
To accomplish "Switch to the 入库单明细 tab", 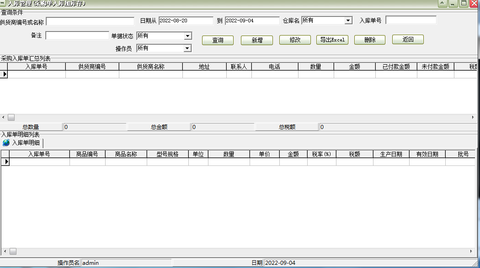I will (25, 142).
